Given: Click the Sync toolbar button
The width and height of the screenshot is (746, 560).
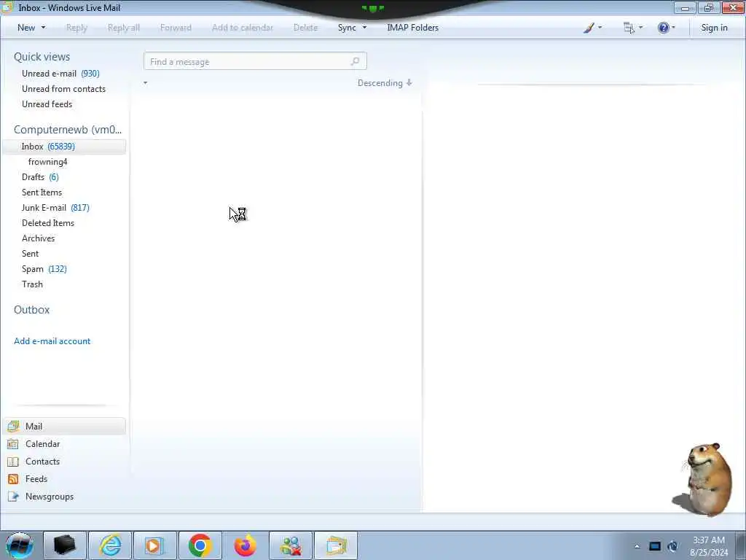Looking at the screenshot, I should tap(347, 28).
